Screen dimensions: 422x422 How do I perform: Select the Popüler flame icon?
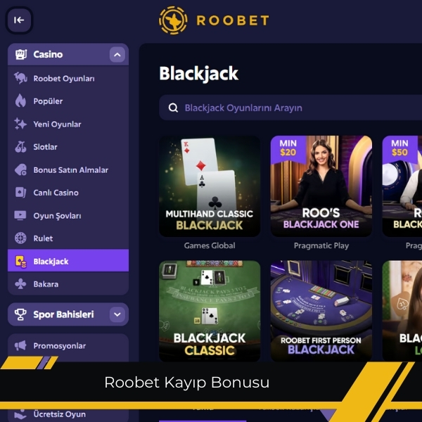[20, 101]
